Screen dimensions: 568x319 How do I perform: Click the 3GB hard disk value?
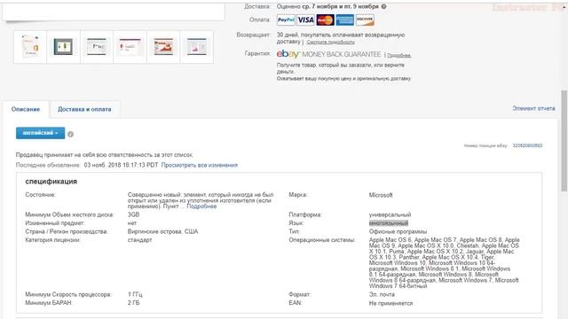click(133, 214)
